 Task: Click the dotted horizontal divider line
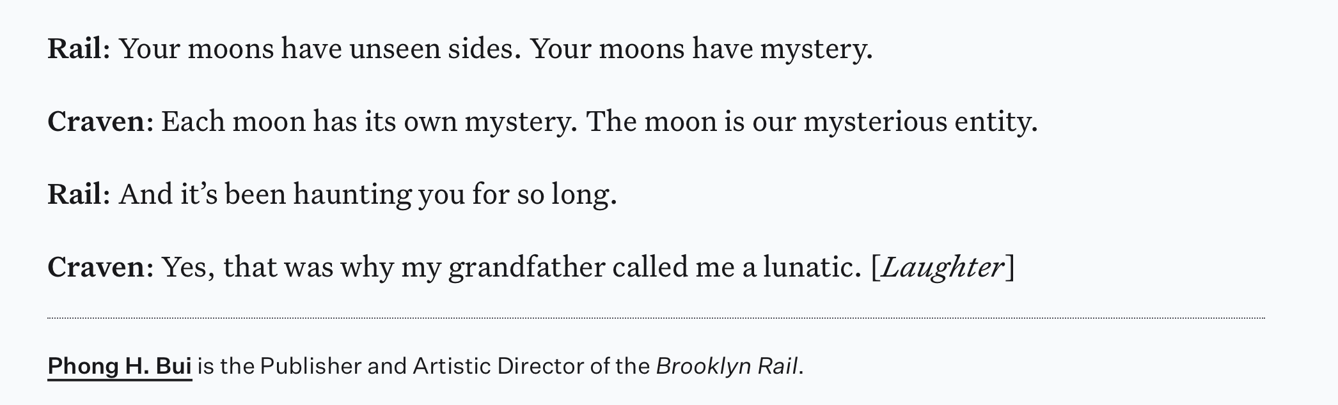coord(656,317)
